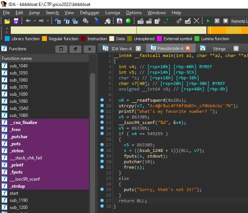Open the Windows menu
The image size is (248, 213).
(x=157, y=13)
